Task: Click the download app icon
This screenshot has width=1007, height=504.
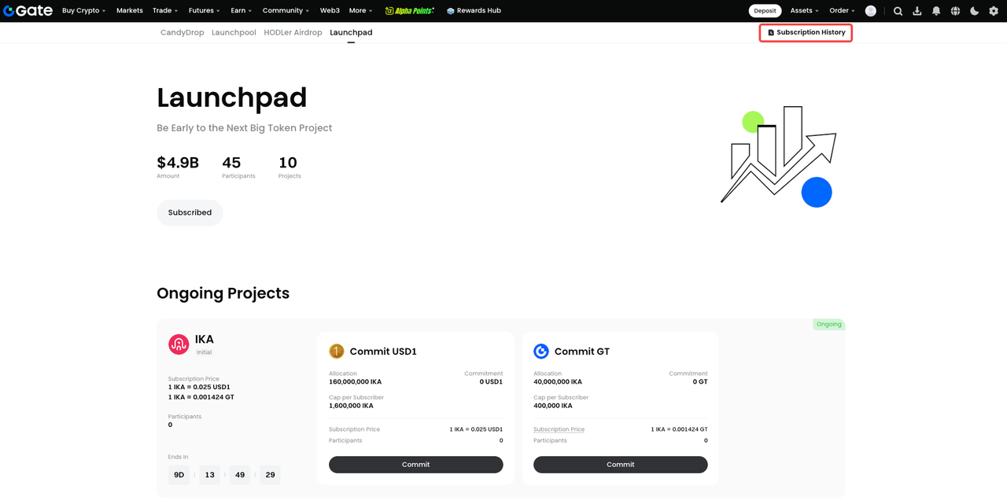Action: [917, 11]
